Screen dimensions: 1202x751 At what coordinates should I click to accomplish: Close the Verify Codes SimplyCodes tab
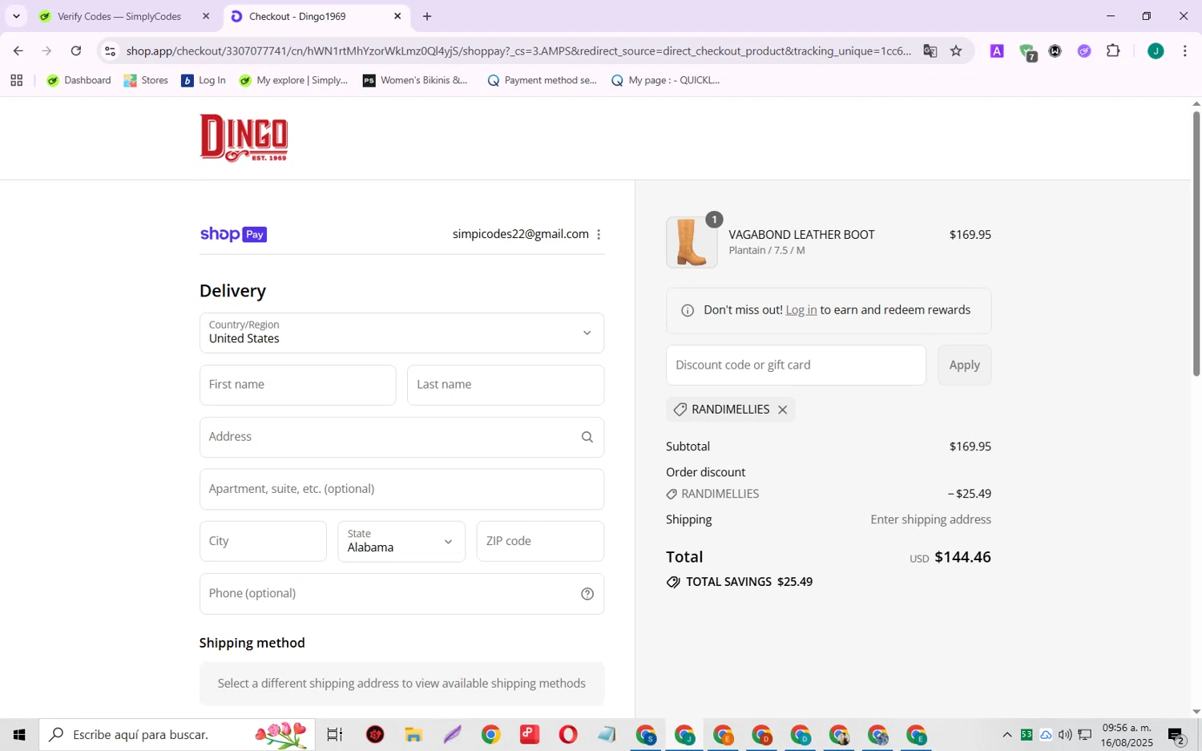[206, 16]
